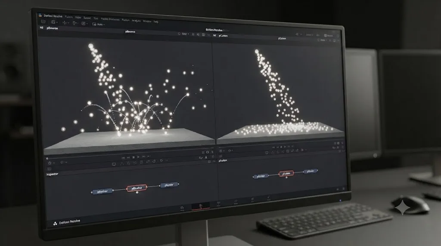Expand the arrows-icon dropdown in the toolbar
The height and width of the screenshot is (246, 441).
coord(65,23)
